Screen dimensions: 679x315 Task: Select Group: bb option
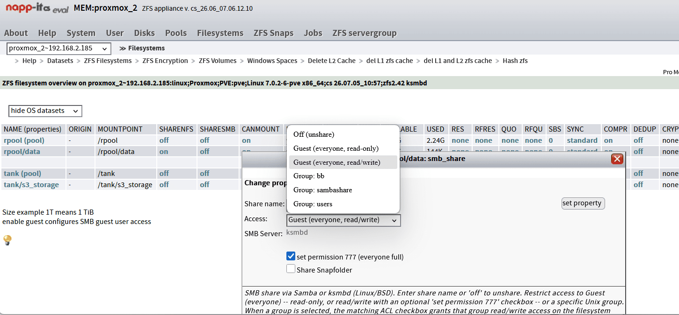pyautogui.click(x=343, y=176)
